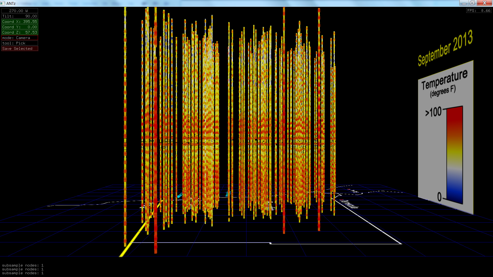493x277 pixels.
Task: Click the temperature color gradient bar
Action: point(454,154)
